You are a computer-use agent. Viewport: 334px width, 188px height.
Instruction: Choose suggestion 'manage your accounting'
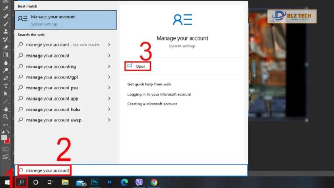(66, 67)
